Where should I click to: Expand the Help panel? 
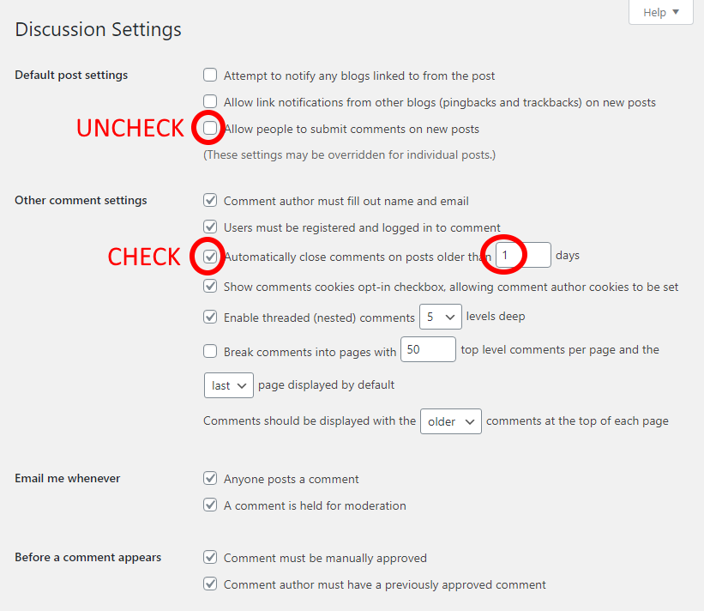660,12
